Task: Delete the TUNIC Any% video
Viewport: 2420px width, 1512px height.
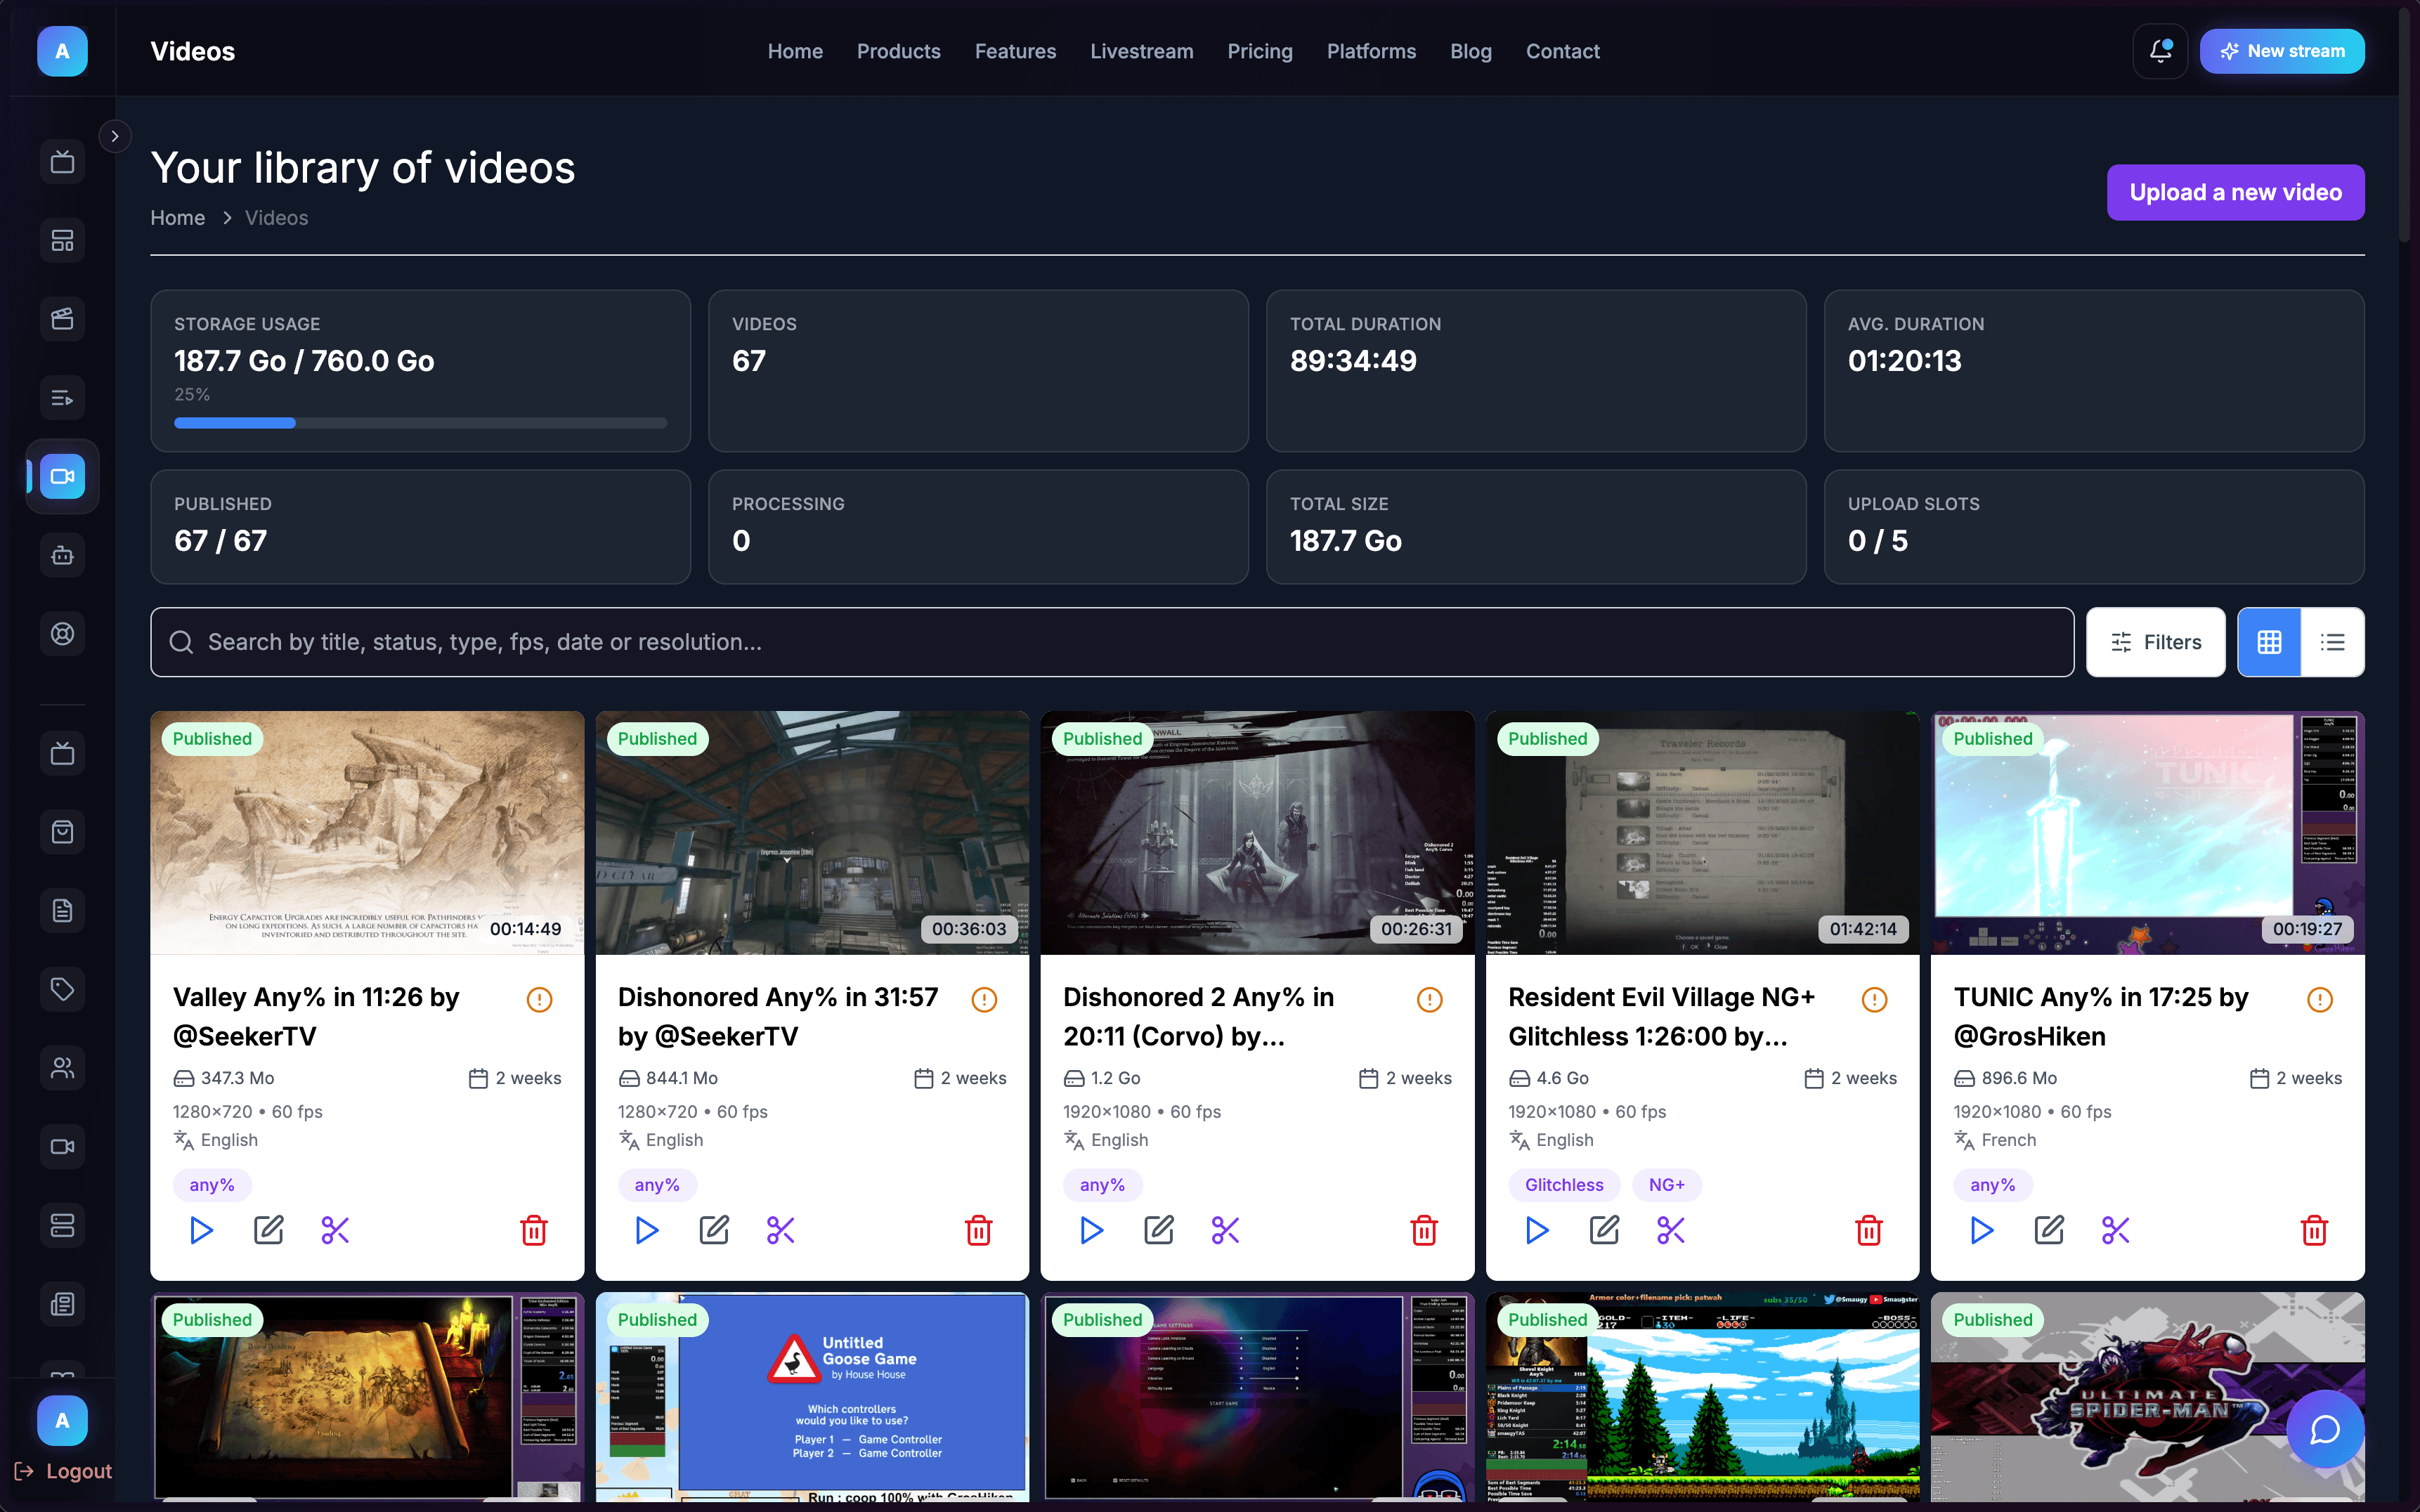Action: pos(2314,1230)
